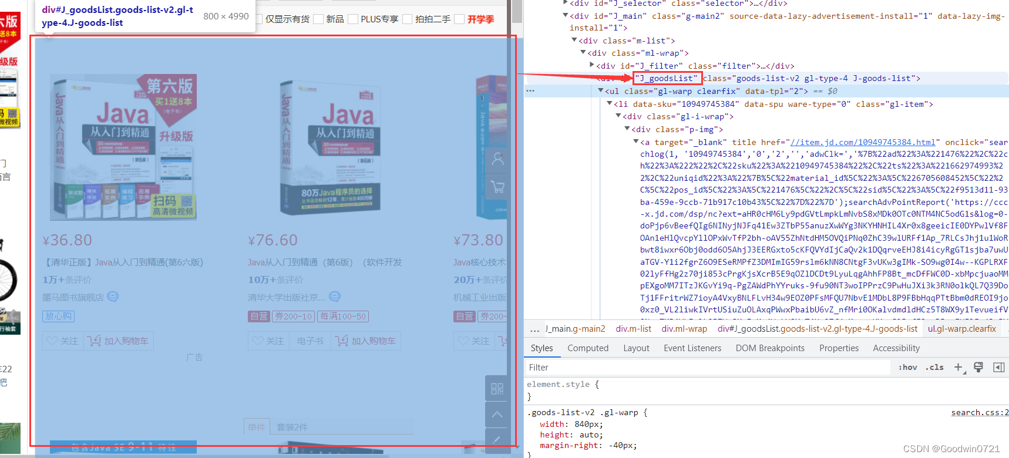Open the Layout tab
The image size is (1009, 458).
click(636, 348)
